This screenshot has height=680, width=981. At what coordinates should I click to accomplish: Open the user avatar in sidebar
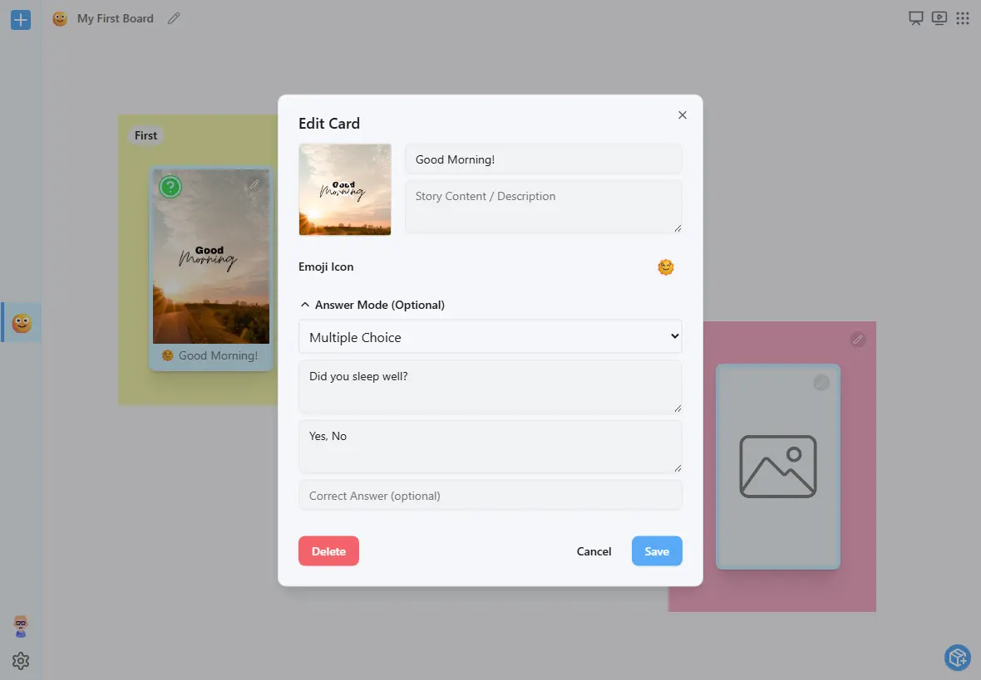21,626
